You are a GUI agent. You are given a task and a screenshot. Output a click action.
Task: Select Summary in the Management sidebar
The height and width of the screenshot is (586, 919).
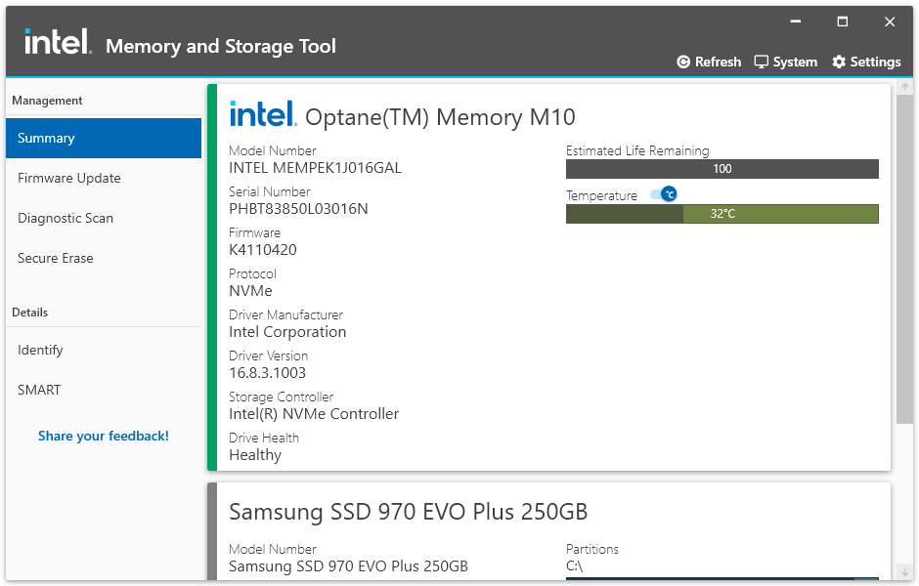pyautogui.click(x=103, y=138)
